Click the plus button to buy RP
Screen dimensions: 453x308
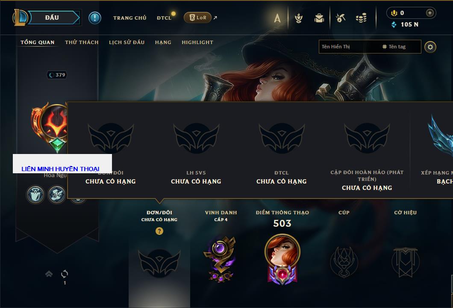pos(430,13)
